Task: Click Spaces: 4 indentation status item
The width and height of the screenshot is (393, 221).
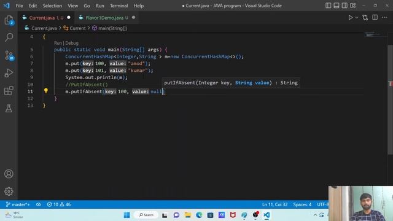Action: pos(302,204)
